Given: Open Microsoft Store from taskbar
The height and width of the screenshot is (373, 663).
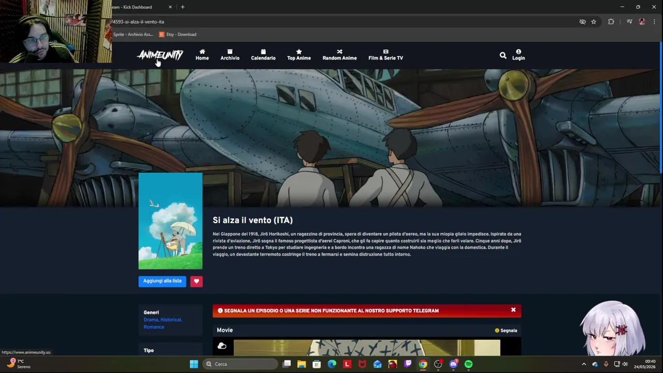Looking at the screenshot, I should tap(316, 364).
